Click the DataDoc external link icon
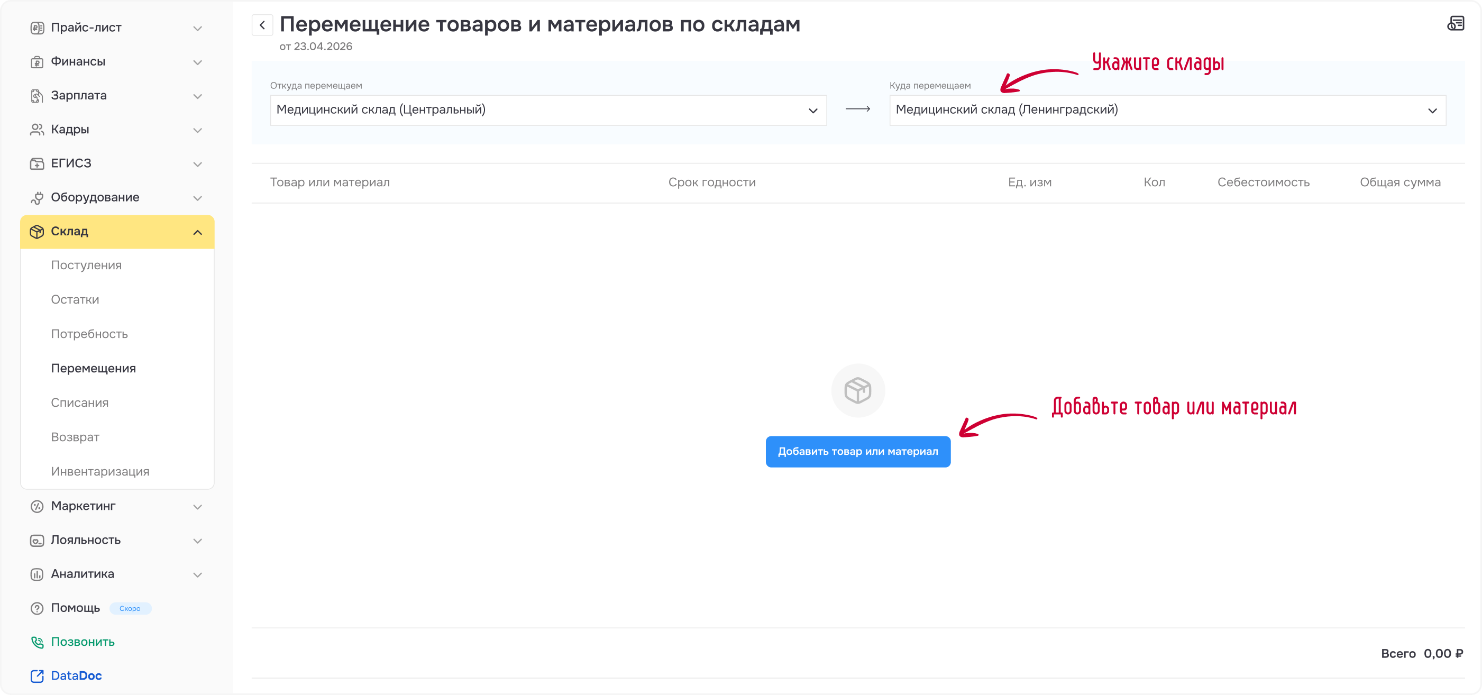Viewport: 1482px width, 695px height. click(x=37, y=676)
